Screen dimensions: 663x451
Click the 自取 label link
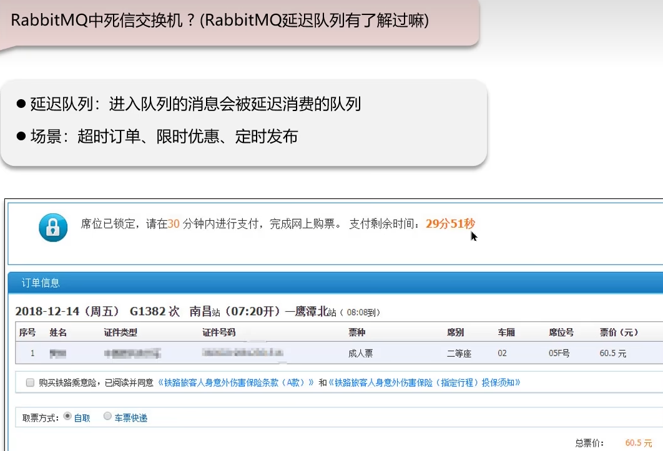(82, 418)
